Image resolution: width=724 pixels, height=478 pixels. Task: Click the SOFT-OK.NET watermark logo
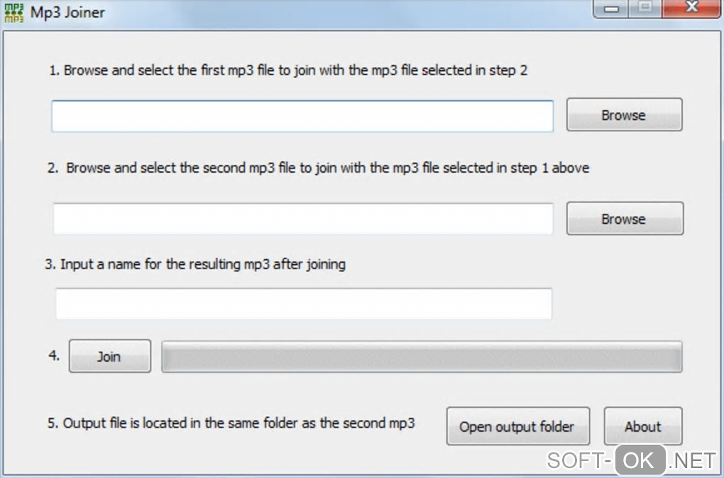click(x=631, y=460)
